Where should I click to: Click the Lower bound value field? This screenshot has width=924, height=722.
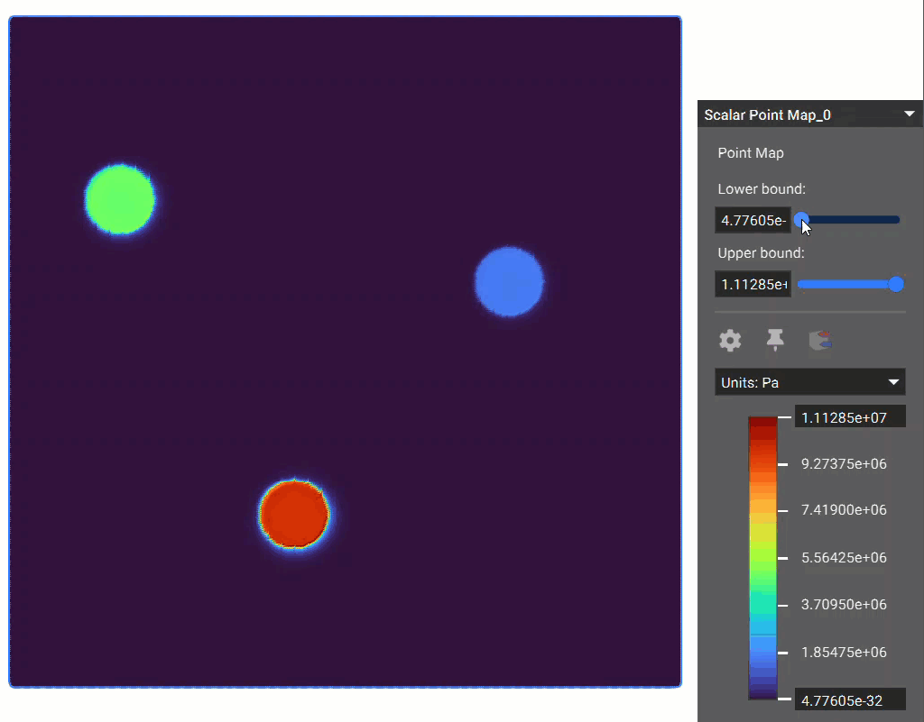pos(753,220)
